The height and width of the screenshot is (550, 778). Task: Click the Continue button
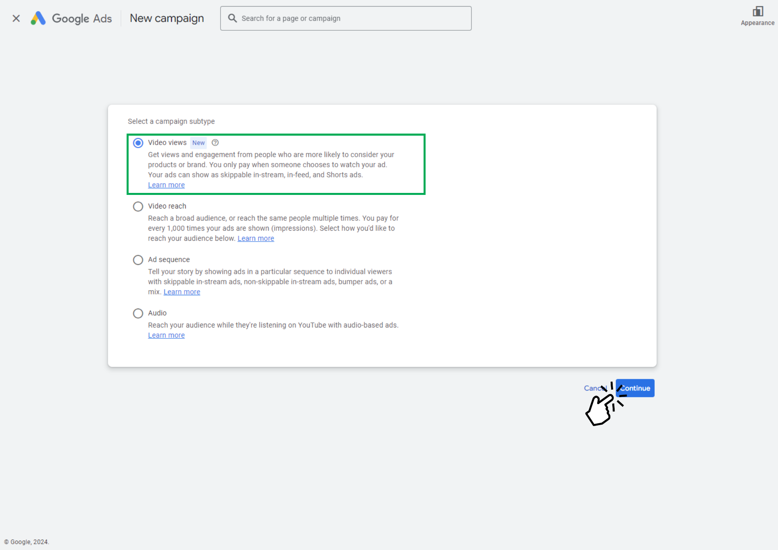[x=635, y=388]
